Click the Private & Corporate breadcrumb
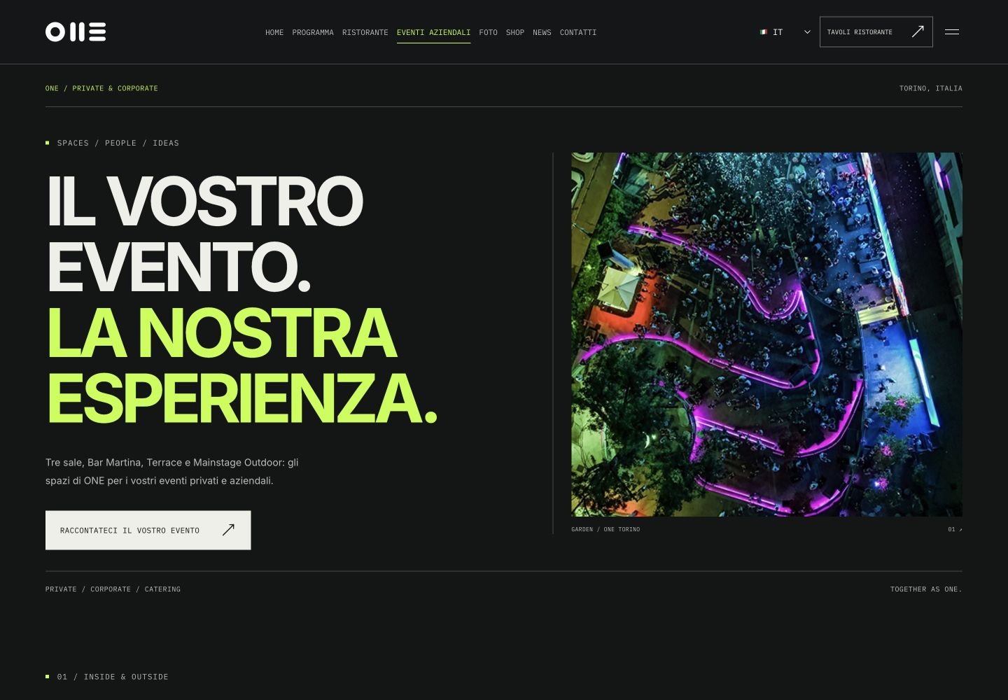This screenshot has height=700, width=1008. coord(115,88)
